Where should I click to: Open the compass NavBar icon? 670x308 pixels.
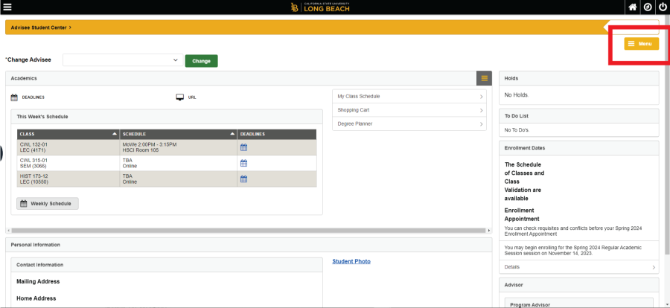tap(647, 7)
